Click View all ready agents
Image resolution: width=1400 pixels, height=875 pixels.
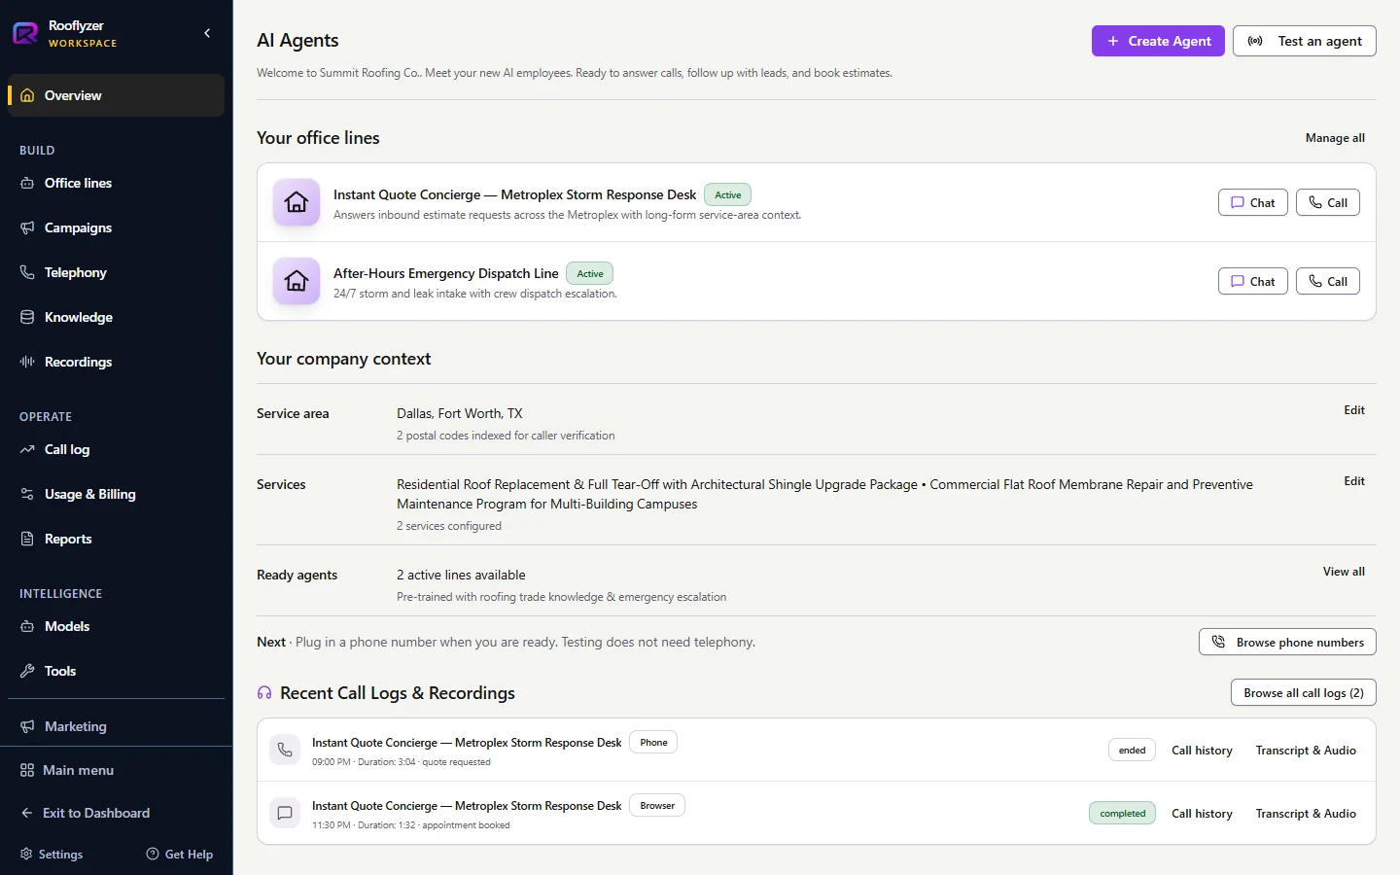1344,572
